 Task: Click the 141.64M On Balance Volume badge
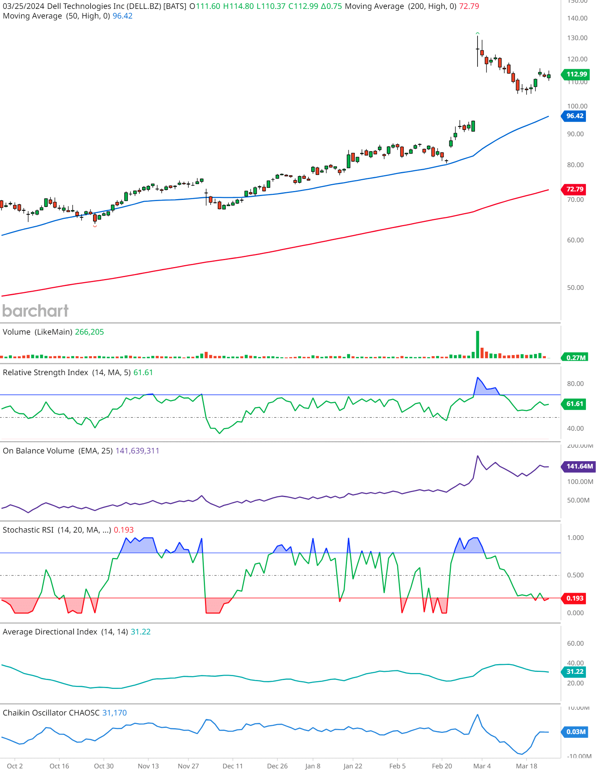tap(579, 466)
